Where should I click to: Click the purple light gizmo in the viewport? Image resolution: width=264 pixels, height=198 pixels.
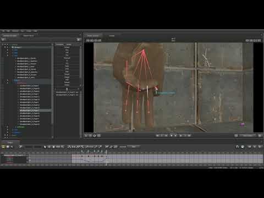(242, 125)
